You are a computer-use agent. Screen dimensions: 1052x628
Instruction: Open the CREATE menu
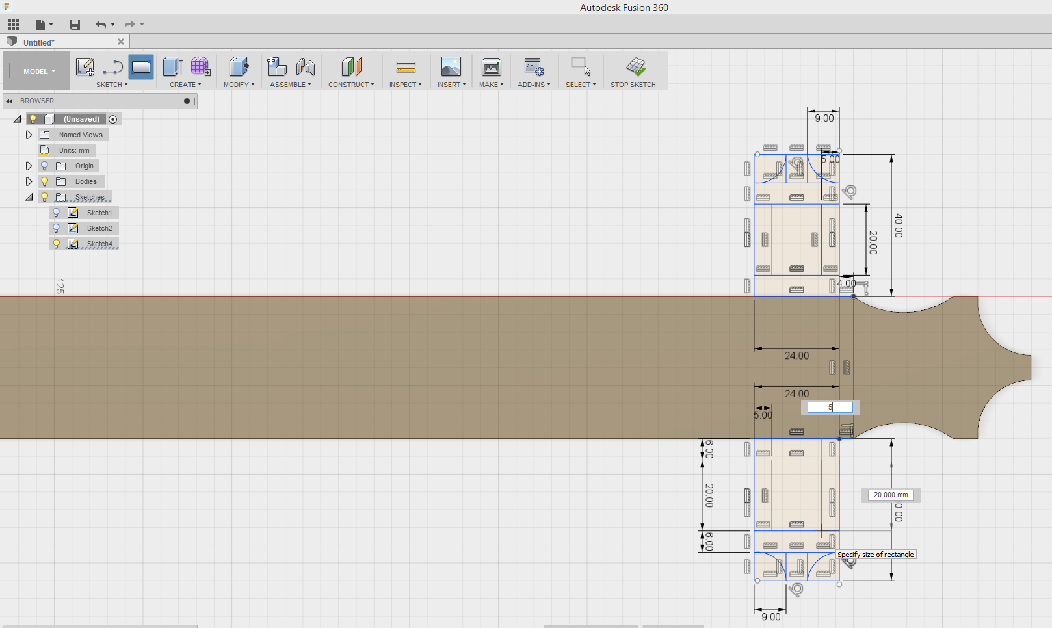[x=185, y=85]
